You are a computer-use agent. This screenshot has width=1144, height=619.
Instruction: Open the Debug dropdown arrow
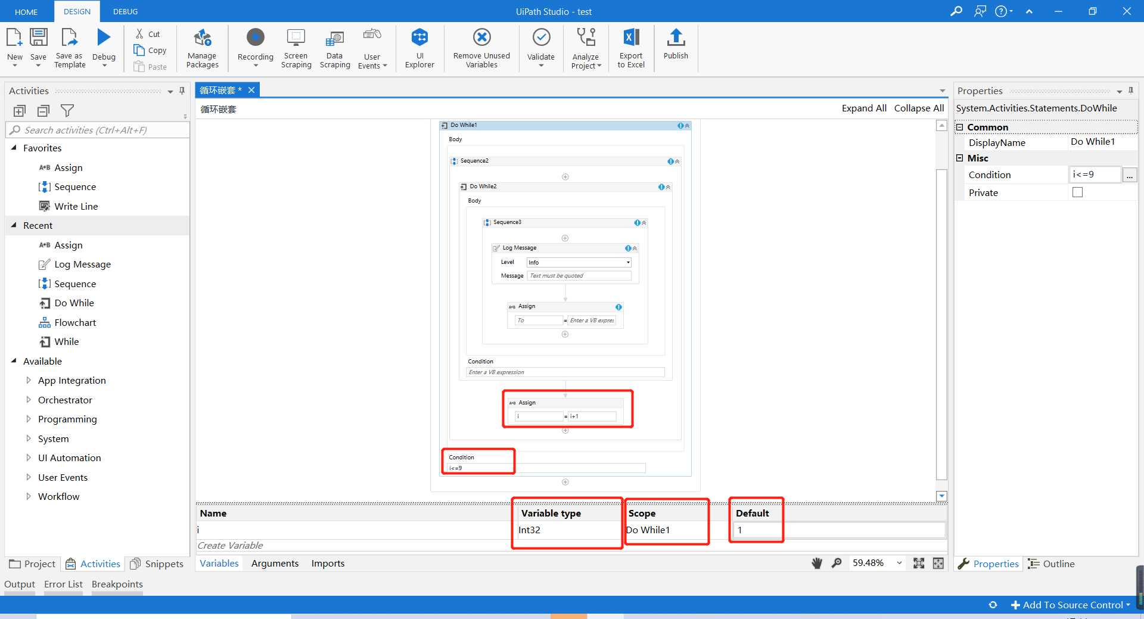coord(104,66)
